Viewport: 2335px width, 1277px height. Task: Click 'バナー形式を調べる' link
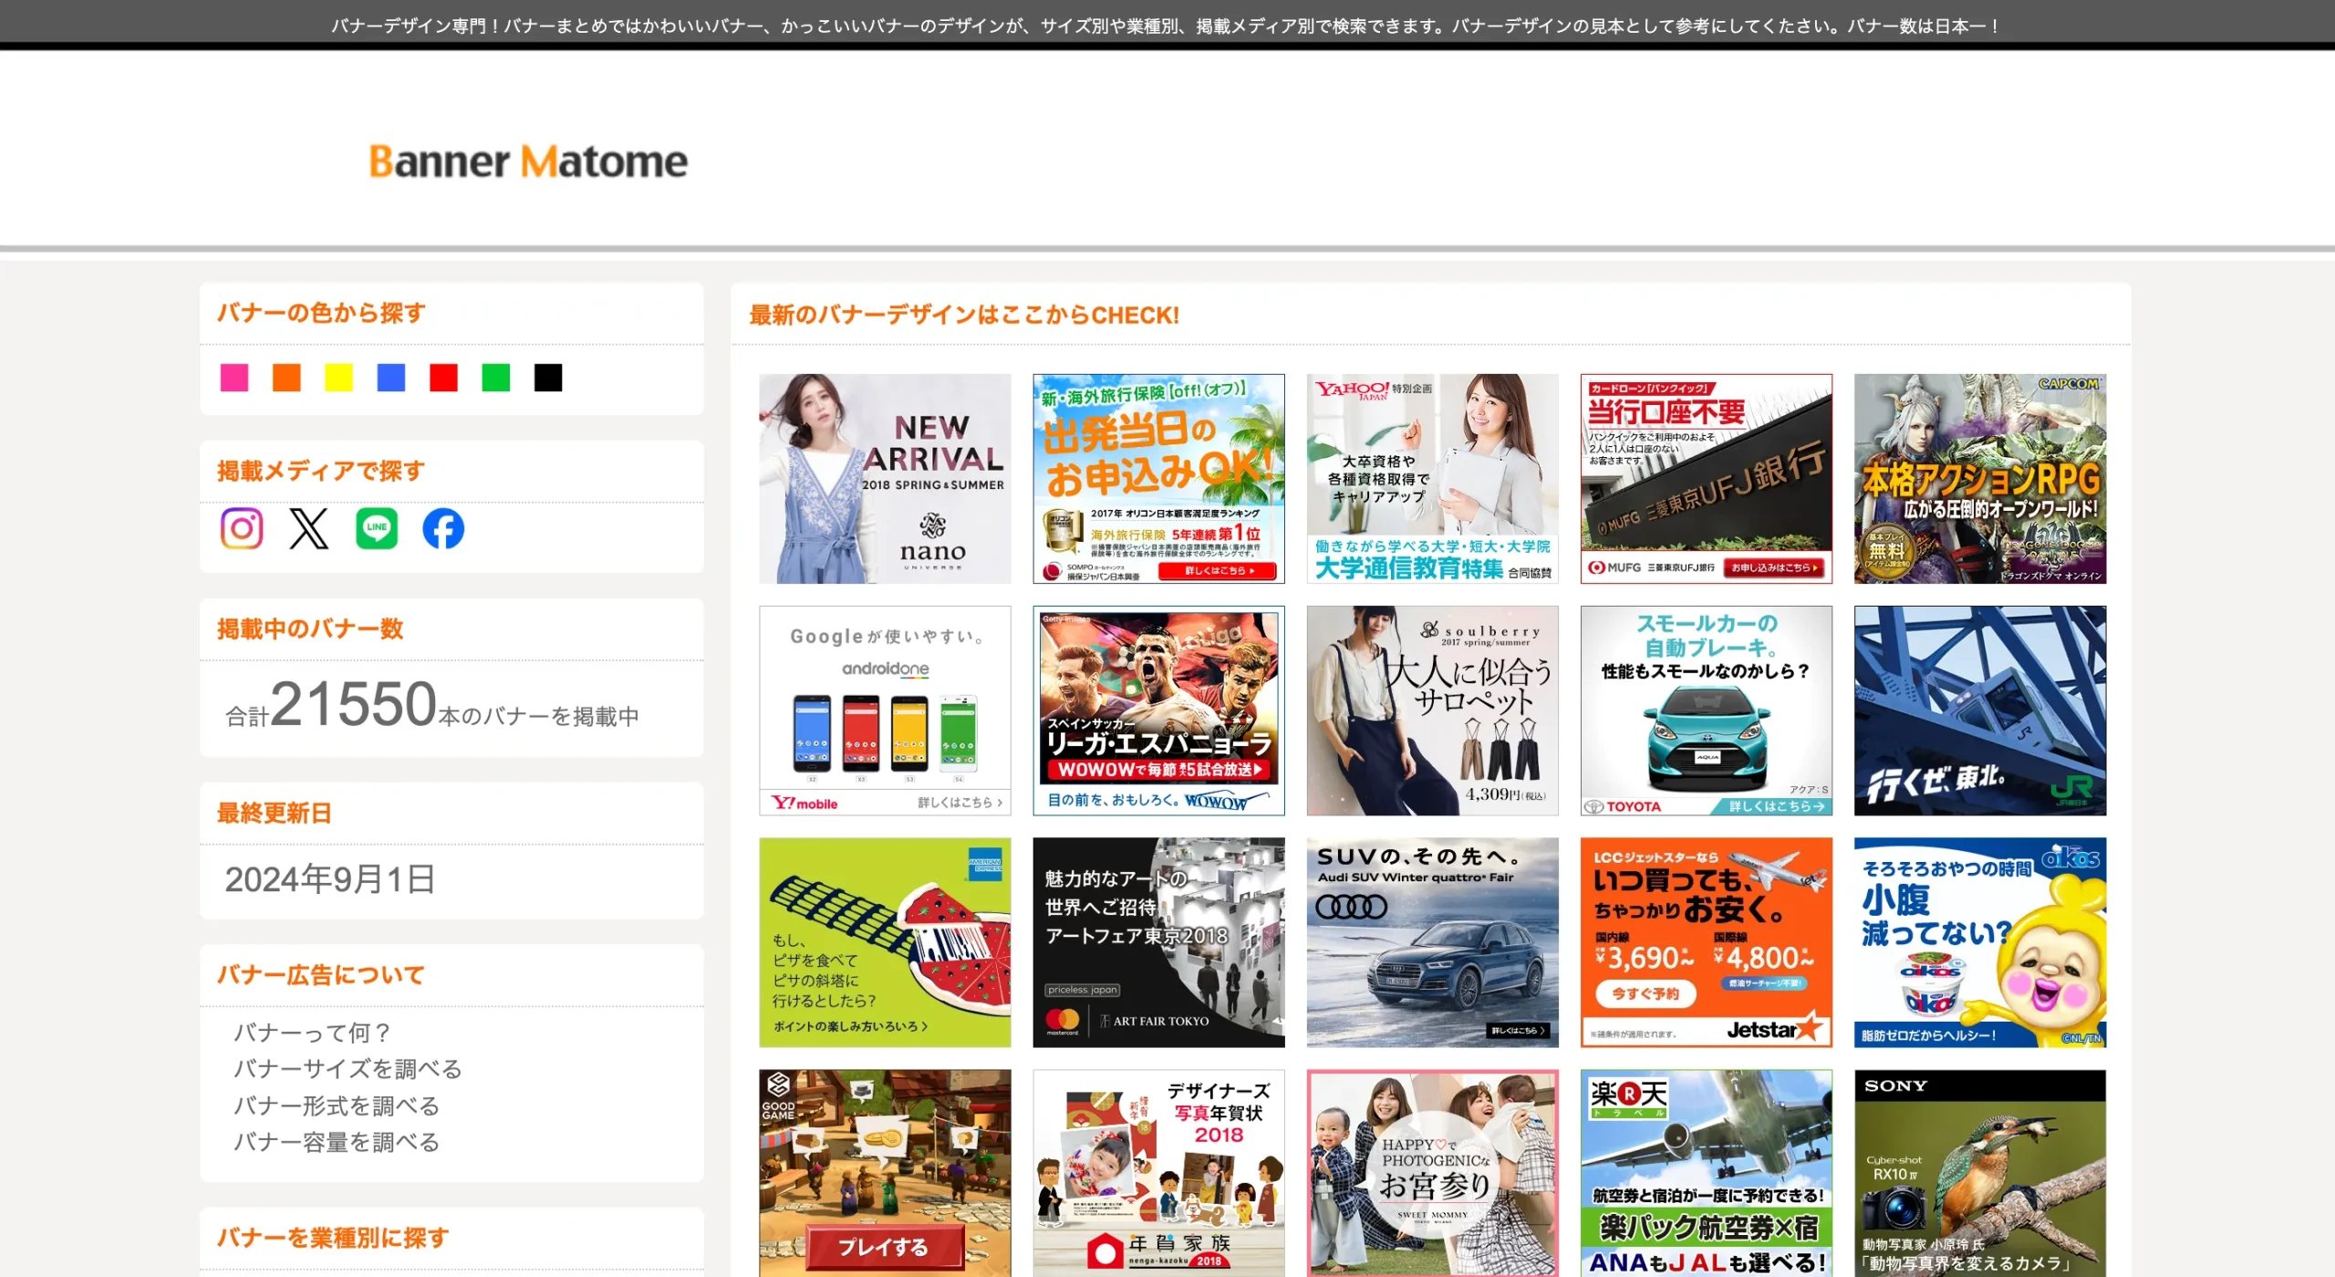(x=337, y=1106)
